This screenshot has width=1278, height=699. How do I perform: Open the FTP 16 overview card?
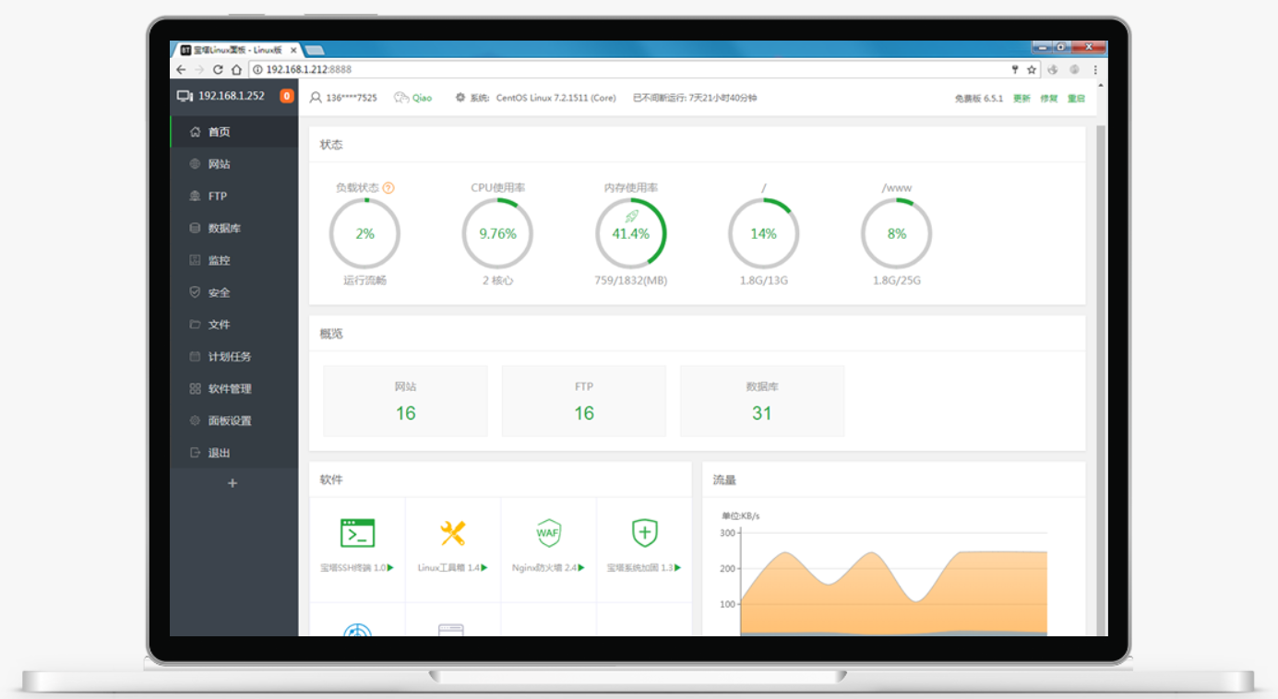[x=584, y=401]
